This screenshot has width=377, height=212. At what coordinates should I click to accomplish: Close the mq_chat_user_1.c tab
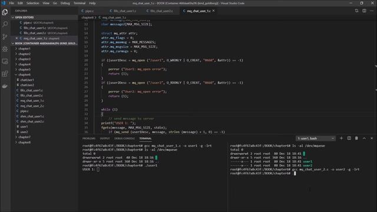coord(213,11)
